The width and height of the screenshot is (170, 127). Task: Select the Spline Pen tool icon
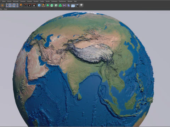click(44, 5)
